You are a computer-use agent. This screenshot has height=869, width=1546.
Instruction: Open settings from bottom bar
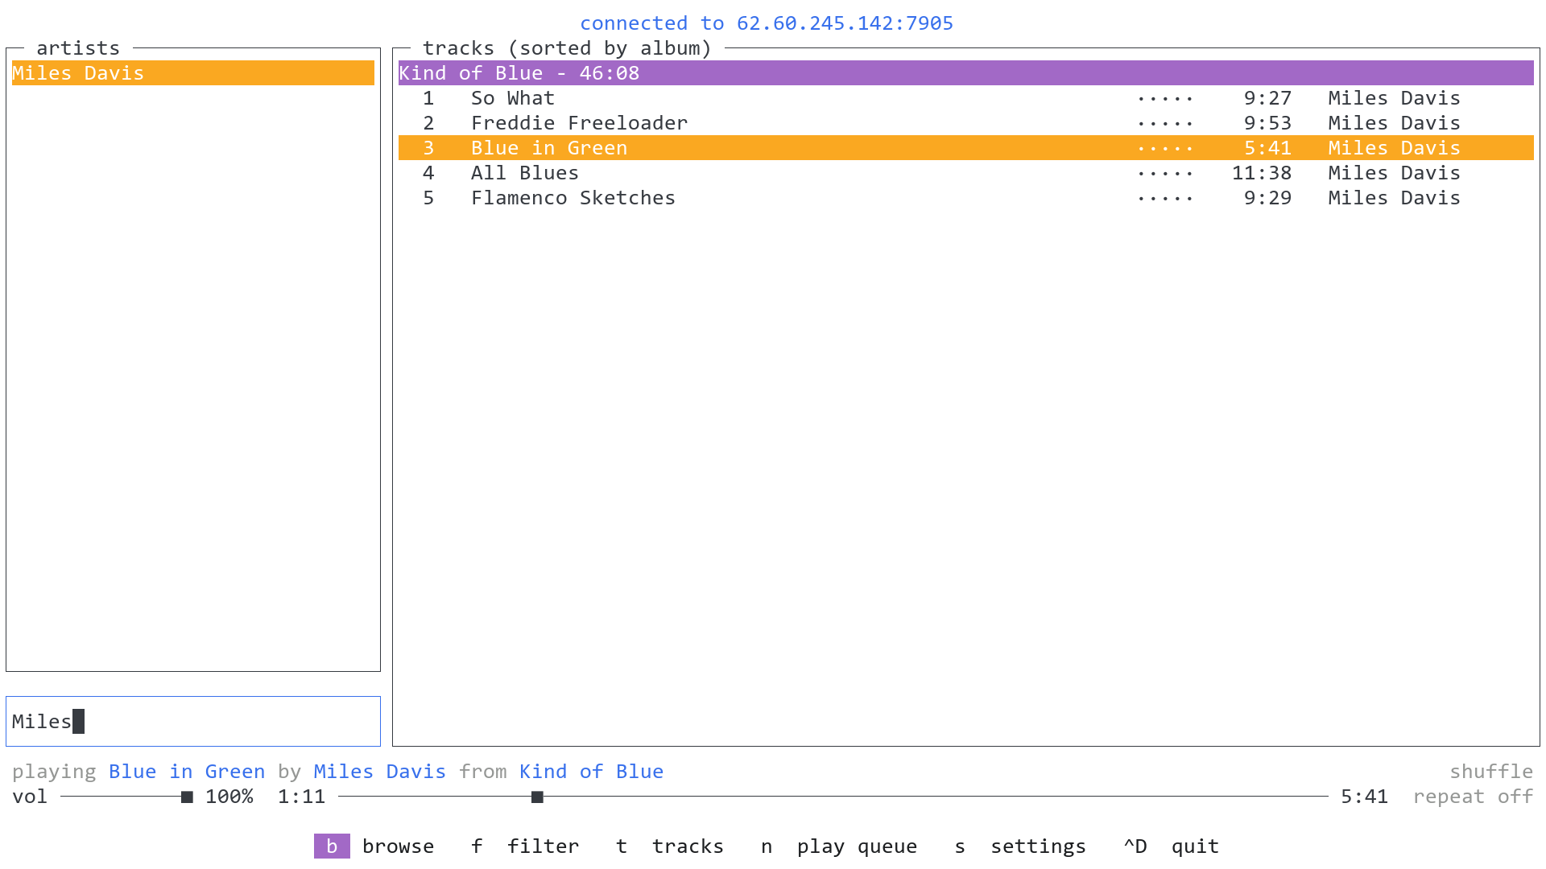[x=1037, y=846]
